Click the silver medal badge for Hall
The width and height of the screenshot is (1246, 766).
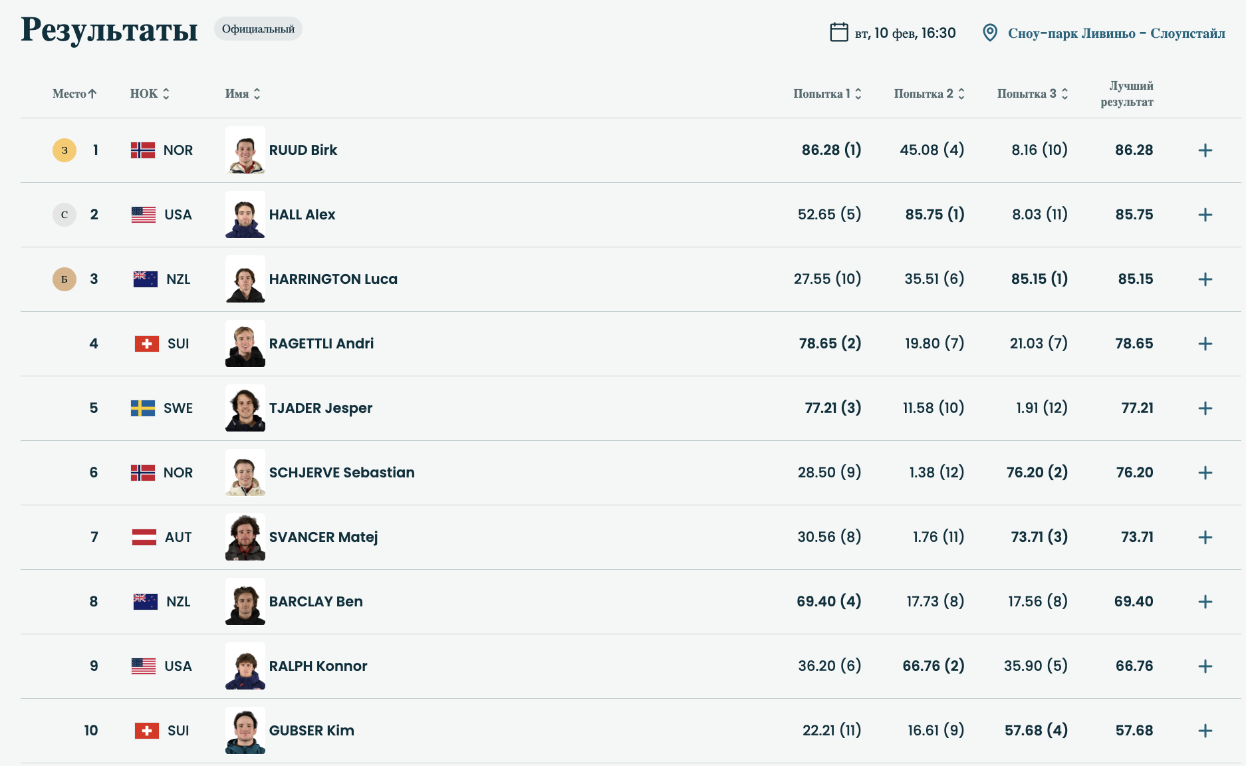tap(64, 215)
